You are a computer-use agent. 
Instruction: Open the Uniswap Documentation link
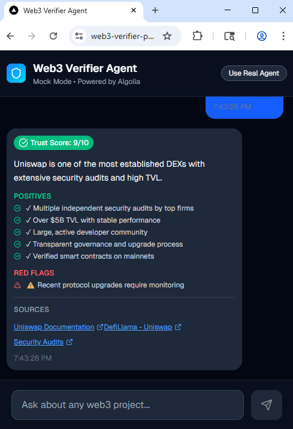tap(54, 327)
